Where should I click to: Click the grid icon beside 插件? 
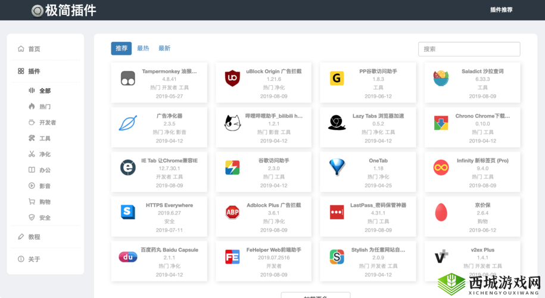[21, 71]
